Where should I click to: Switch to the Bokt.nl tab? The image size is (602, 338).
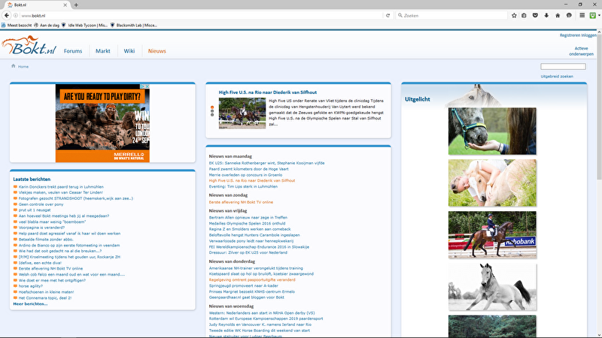click(x=36, y=5)
